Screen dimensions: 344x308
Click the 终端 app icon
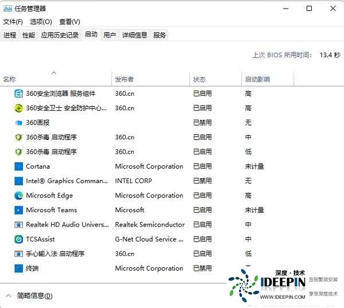click(x=18, y=268)
